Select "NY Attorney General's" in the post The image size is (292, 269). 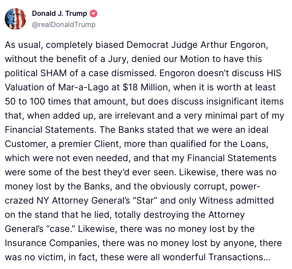pyautogui.click(x=83, y=201)
